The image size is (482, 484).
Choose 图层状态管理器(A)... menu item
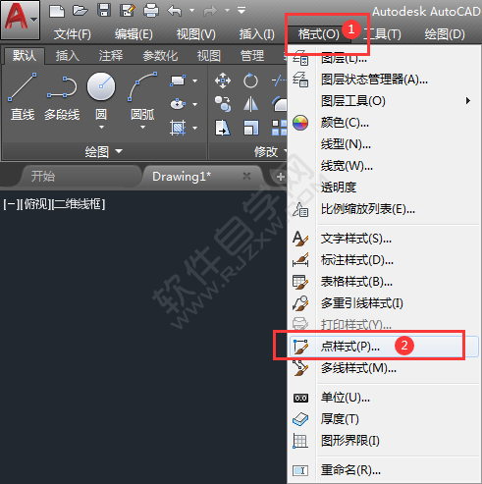(x=383, y=80)
